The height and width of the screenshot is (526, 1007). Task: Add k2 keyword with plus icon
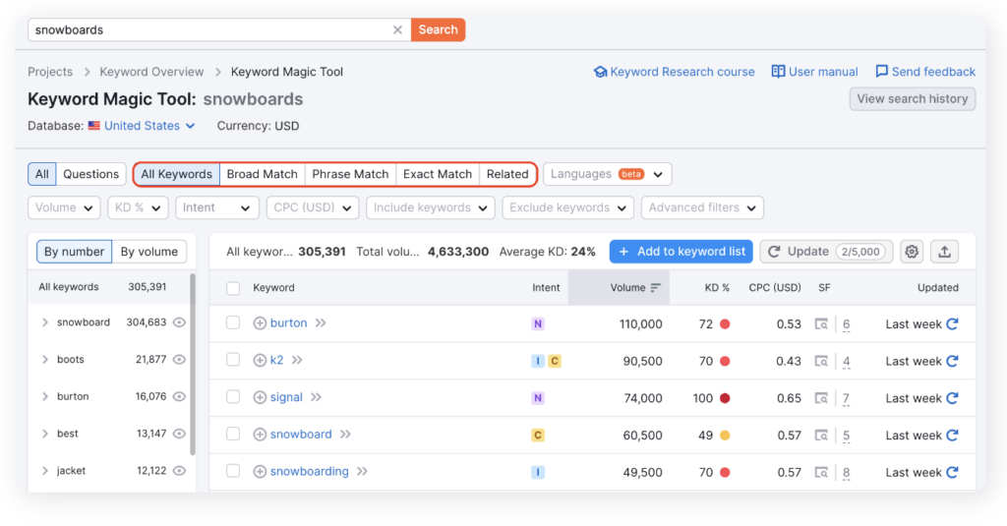pyautogui.click(x=260, y=360)
